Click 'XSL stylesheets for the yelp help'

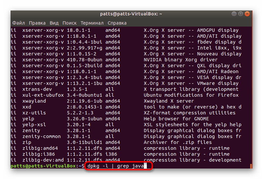point(193,125)
